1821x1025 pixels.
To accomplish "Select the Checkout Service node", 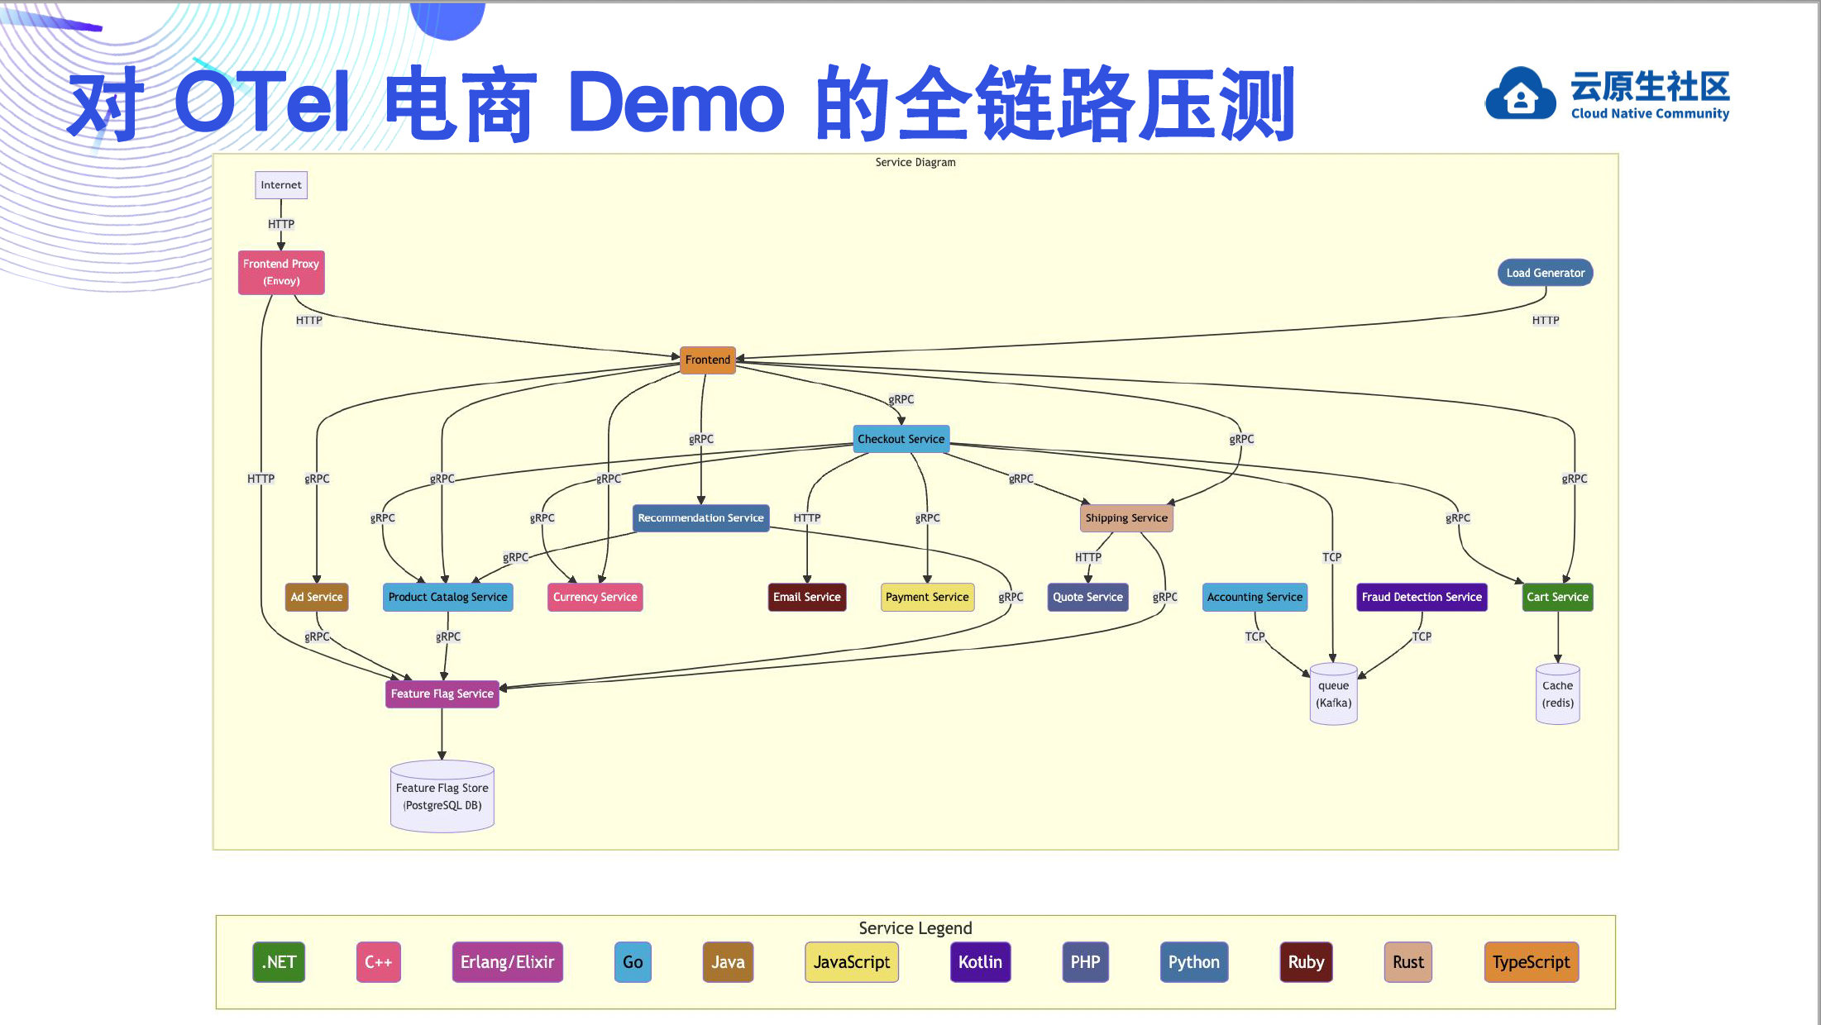I will (901, 437).
